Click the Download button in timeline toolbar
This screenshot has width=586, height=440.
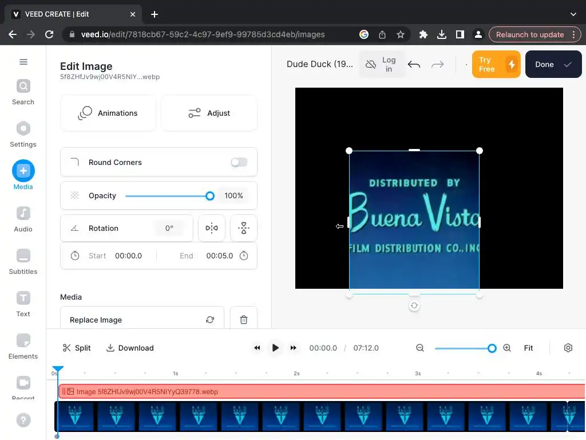pyautogui.click(x=130, y=348)
